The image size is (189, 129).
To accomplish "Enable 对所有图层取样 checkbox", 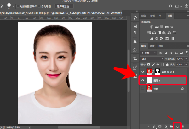I will pyautogui.click(x=18, y=6).
